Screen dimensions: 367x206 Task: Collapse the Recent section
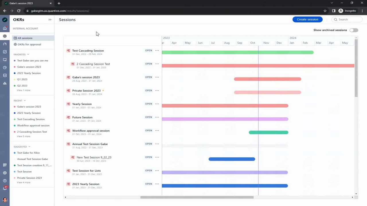25,101
